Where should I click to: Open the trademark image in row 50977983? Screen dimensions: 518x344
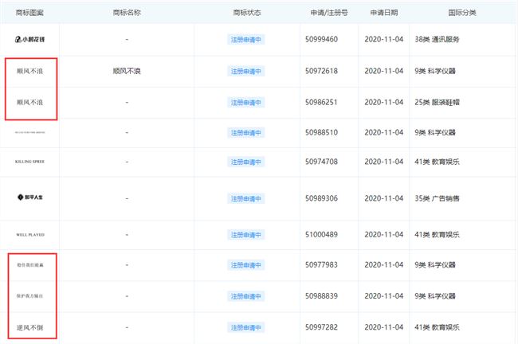(x=30, y=264)
